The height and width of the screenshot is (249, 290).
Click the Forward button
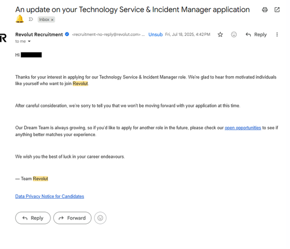[72, 218]
